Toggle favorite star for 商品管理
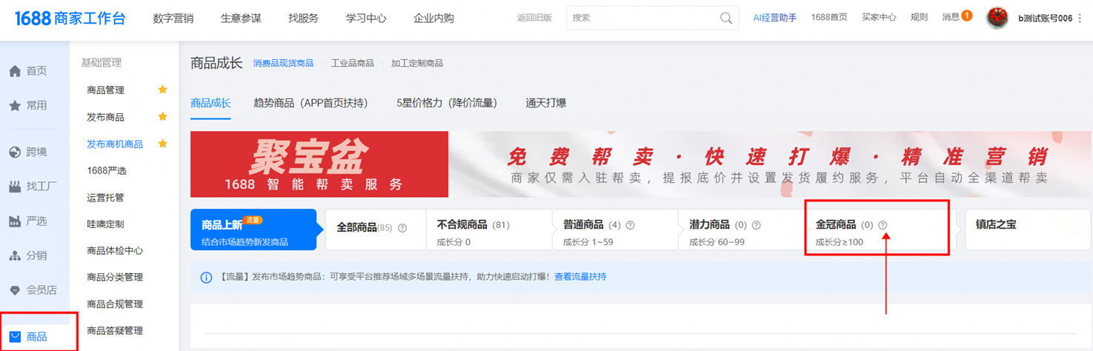1093x351 pixels. point(162,90)
